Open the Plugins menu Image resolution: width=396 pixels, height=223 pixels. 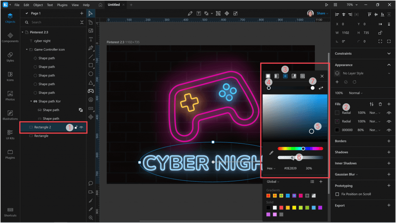[x=62, y=5]
